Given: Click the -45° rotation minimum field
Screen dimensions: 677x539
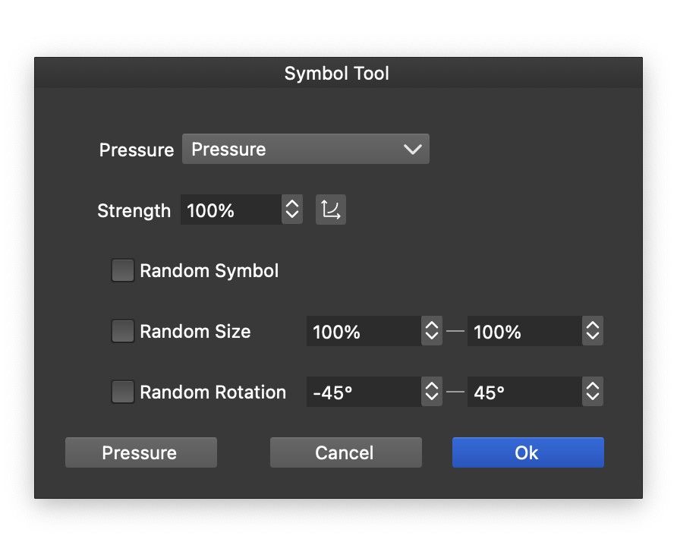Looking at the screenshot, I should [363, 392].
